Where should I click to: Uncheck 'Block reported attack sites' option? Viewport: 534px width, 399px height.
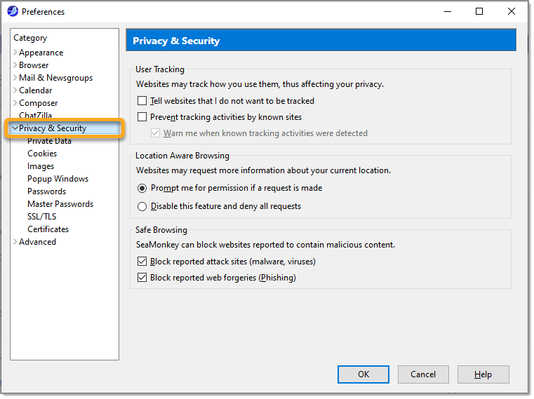[x=142, y=262]
